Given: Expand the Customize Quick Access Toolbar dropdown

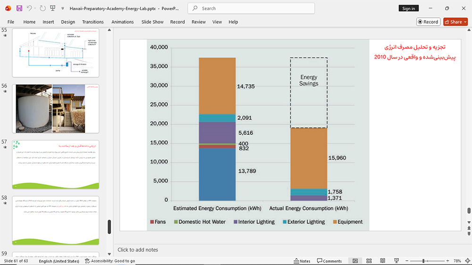Looking at the screenshot, I should click(63, 8).
